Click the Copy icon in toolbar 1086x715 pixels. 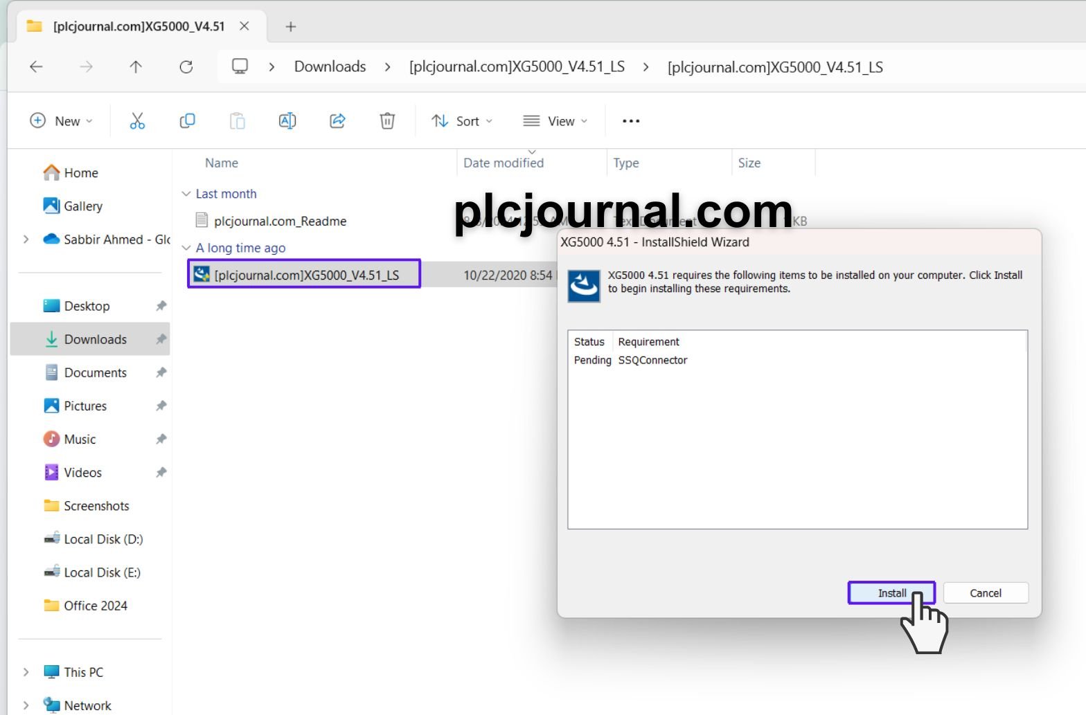tap(187, 121)
